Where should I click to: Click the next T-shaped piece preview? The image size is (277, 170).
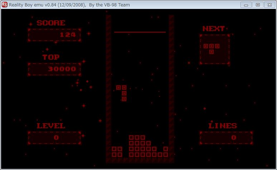click(212, 49)
